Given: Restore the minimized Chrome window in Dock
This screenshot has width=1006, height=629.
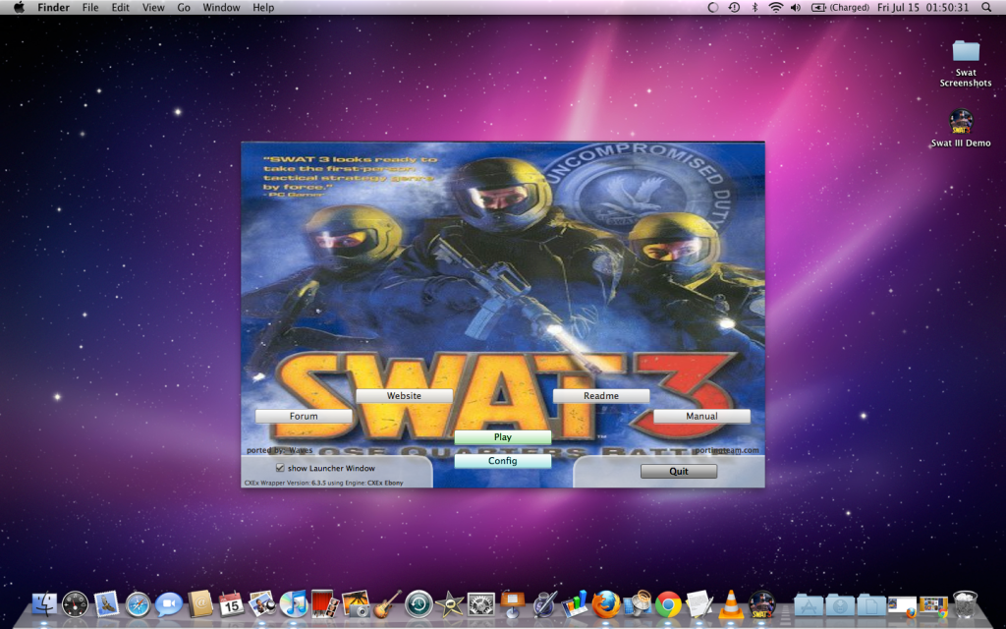Looking at the screenshot, I should [x=933, y=605].
